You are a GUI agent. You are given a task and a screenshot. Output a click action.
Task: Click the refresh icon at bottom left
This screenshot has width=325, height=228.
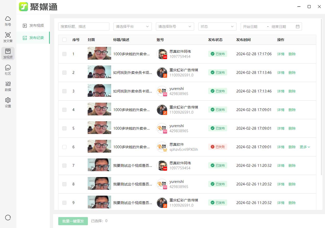click(x=8, y=218)
